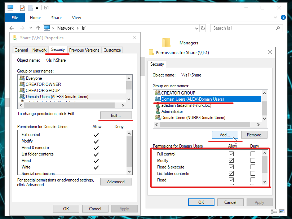
Task: Go back using the back arrow
Action: 12,28
